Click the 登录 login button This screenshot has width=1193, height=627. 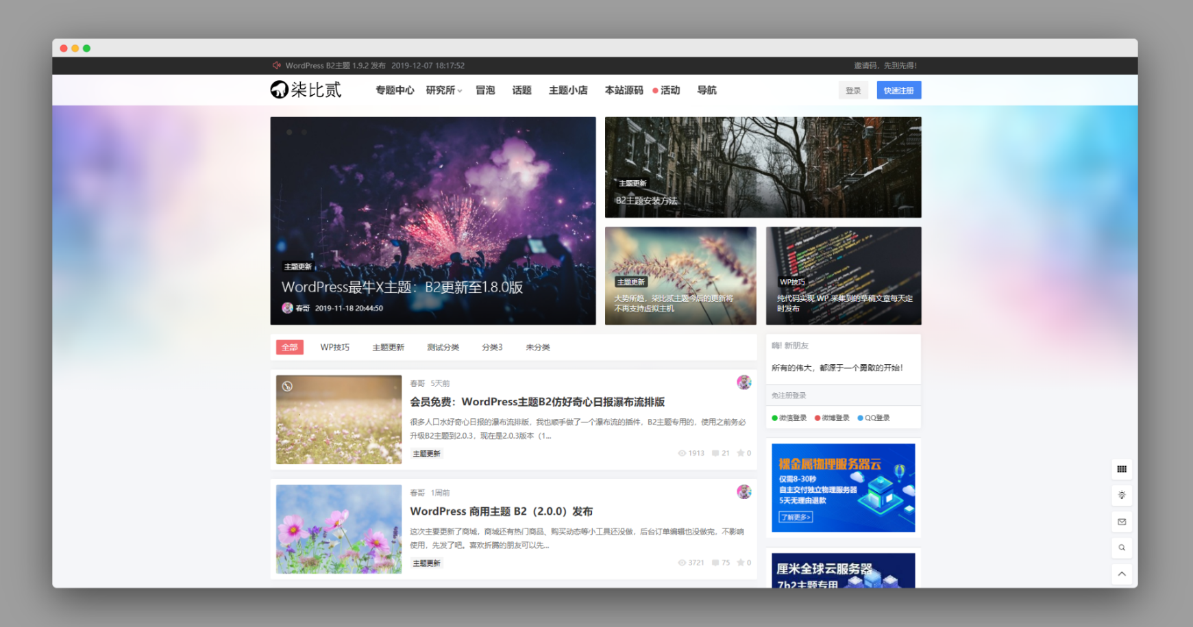click(x=853, y=90)
